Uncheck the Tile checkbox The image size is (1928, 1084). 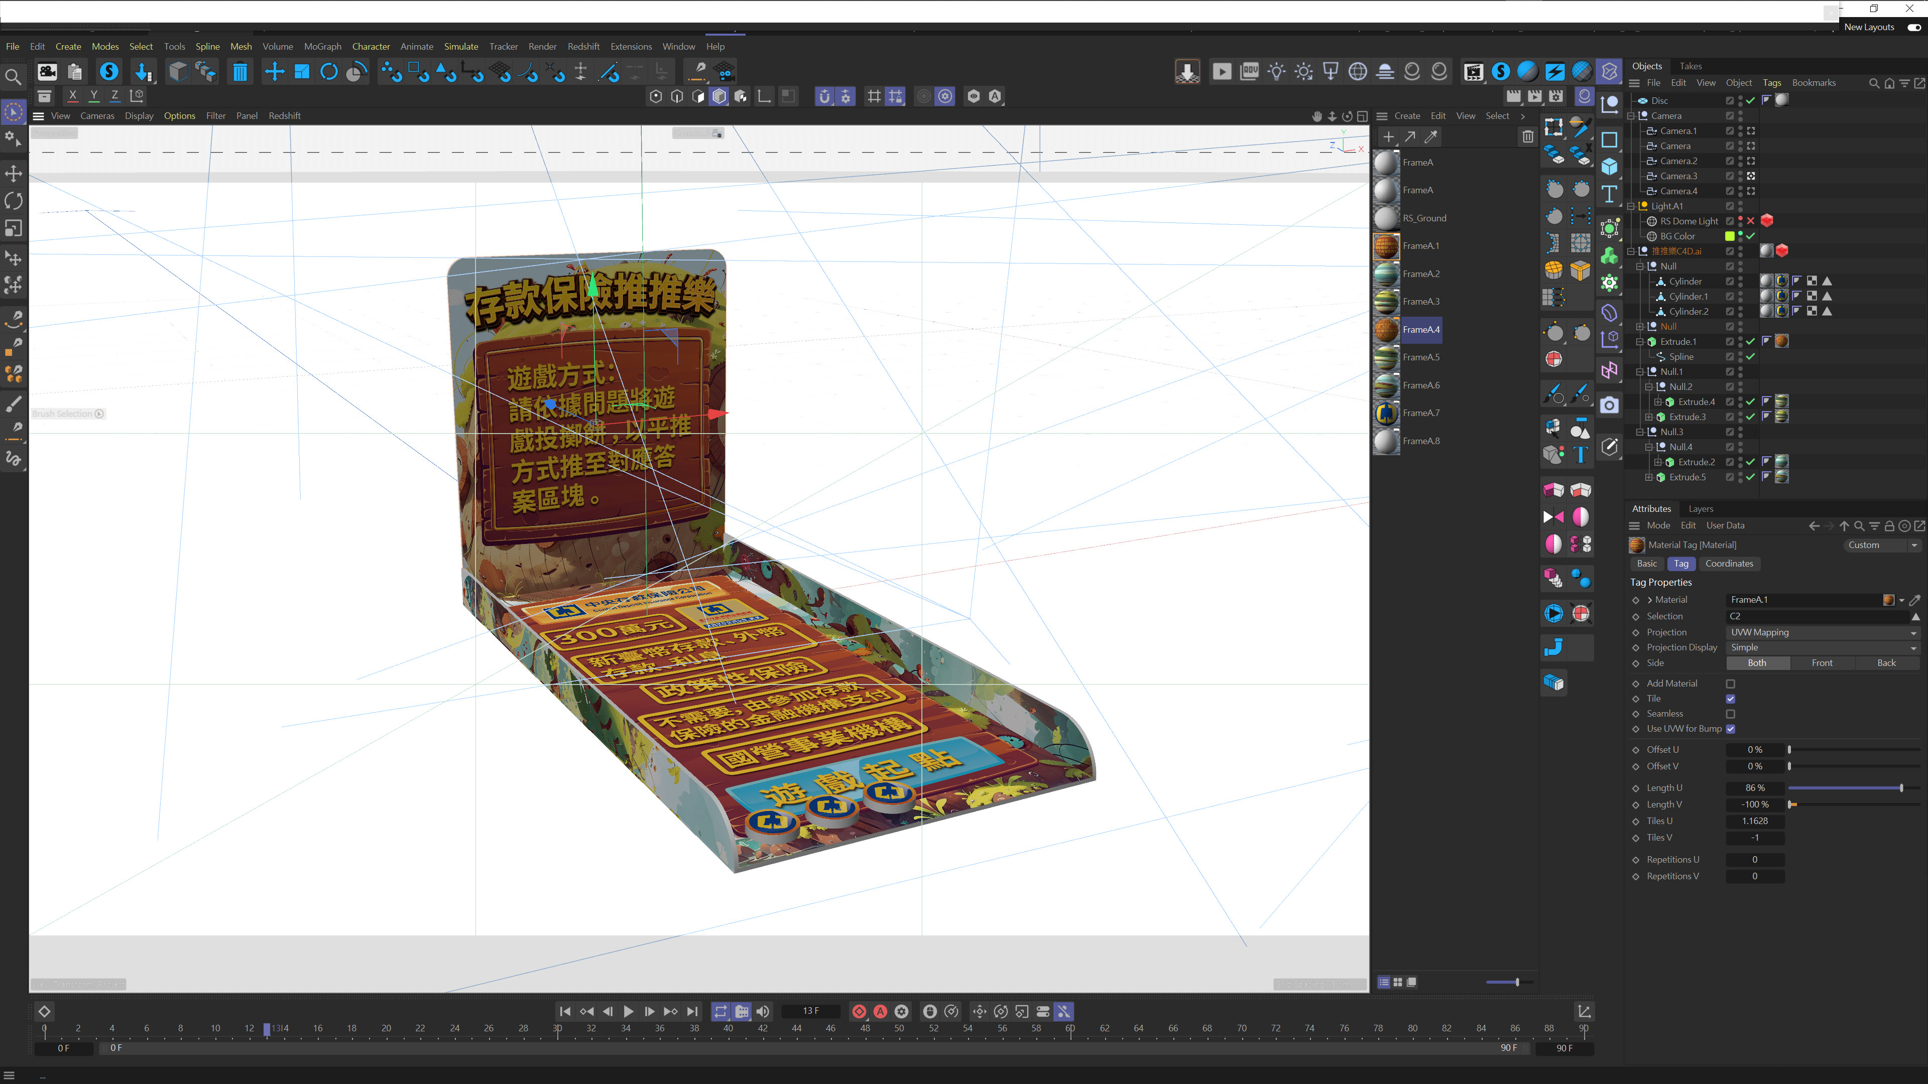(1730, 699)
